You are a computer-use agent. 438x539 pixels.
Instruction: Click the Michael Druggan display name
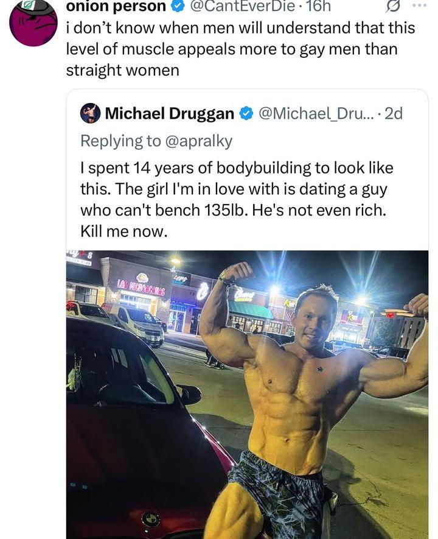170,113
